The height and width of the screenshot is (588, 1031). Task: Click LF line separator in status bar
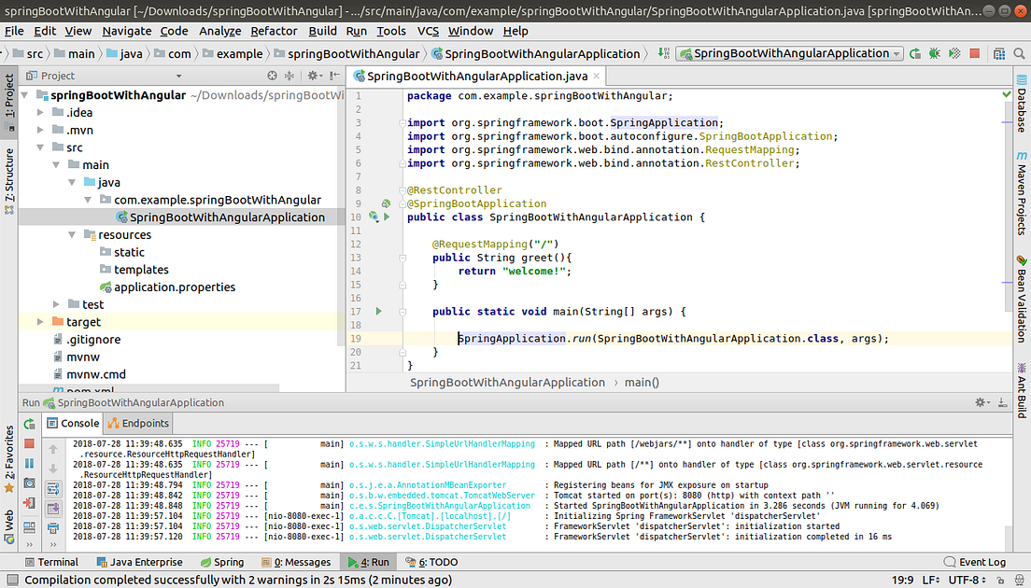931,581
